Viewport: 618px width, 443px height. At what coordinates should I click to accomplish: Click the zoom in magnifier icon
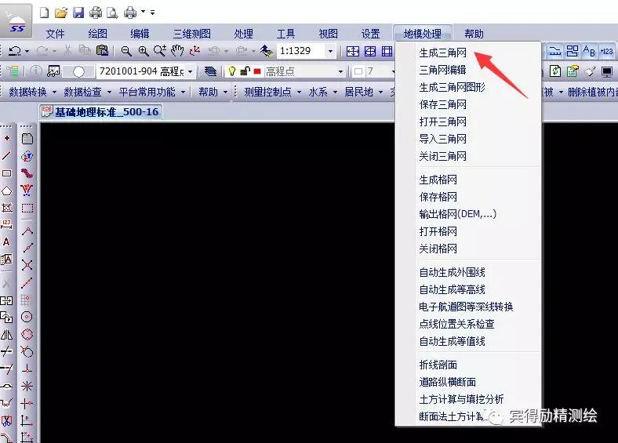point(144,51)
